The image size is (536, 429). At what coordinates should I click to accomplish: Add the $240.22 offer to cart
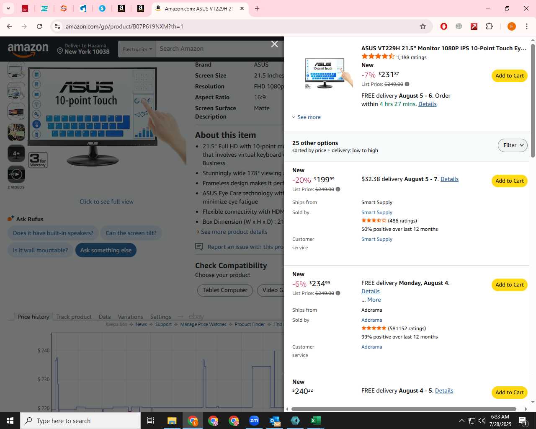(x=509, y=393)
